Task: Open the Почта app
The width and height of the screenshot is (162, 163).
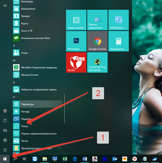Action: 38,141
